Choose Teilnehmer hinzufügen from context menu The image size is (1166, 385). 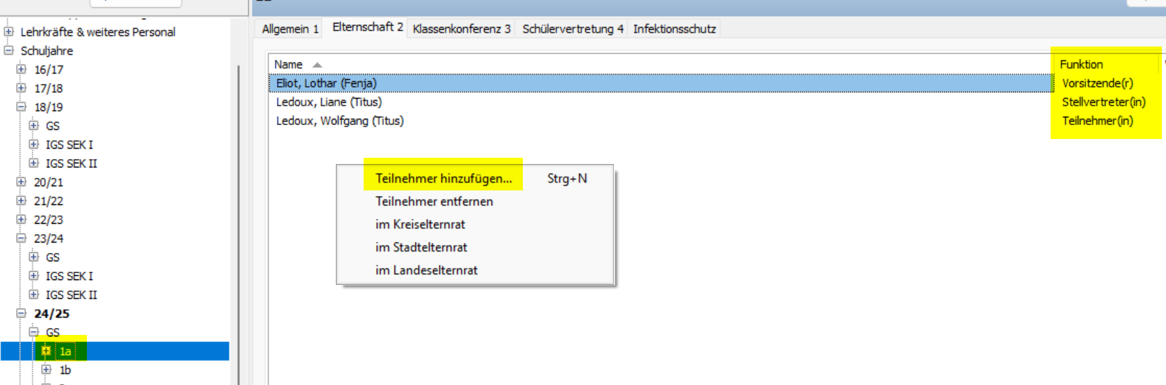(443, 179)
